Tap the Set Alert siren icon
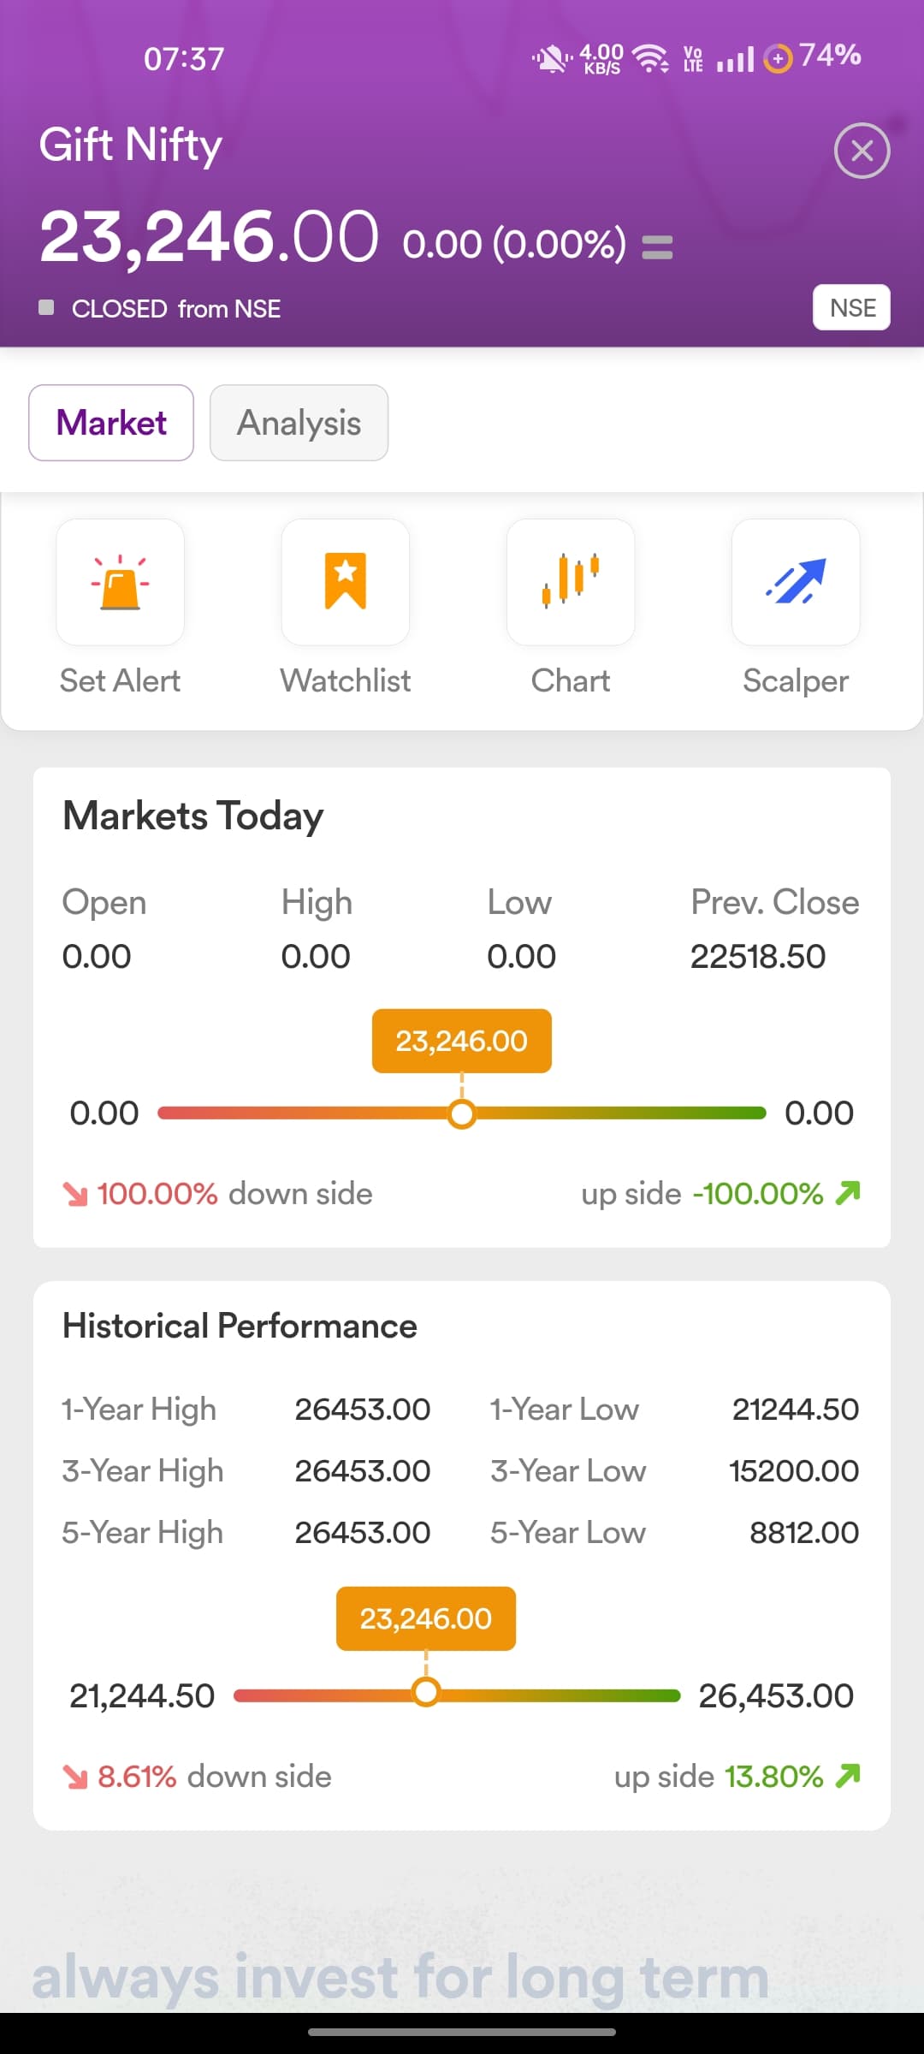The image size is (924, 2054). point(120,582)
